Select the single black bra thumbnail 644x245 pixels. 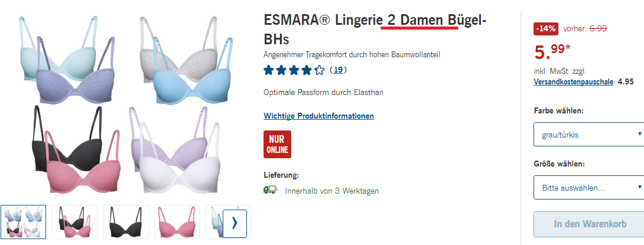click(x=126, y=222)
